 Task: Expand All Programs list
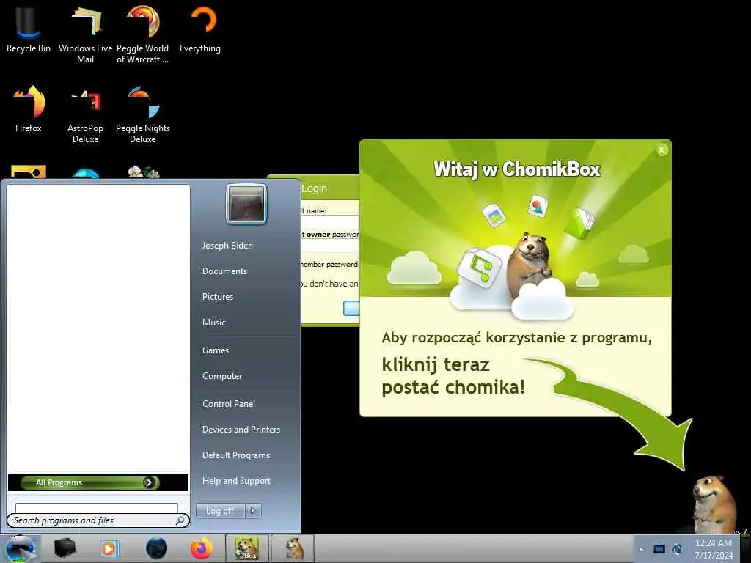click(90, 482)
